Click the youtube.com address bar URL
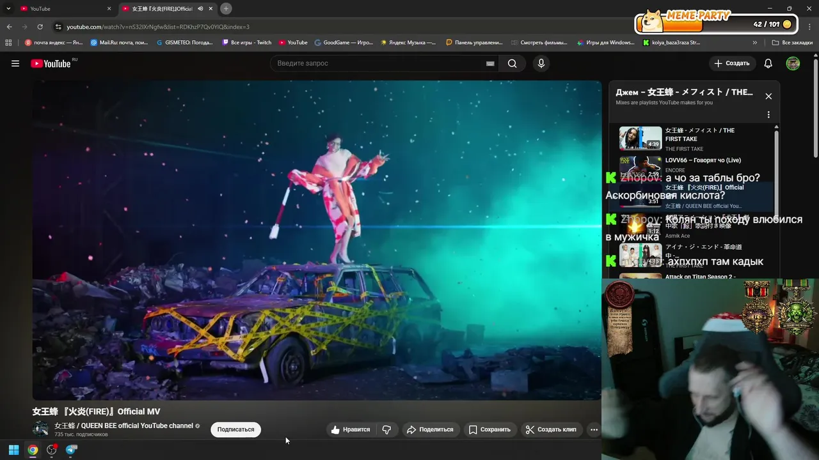The width and height of the screenshot is (819, 460). pyautogui.click(x=158, y=27)
